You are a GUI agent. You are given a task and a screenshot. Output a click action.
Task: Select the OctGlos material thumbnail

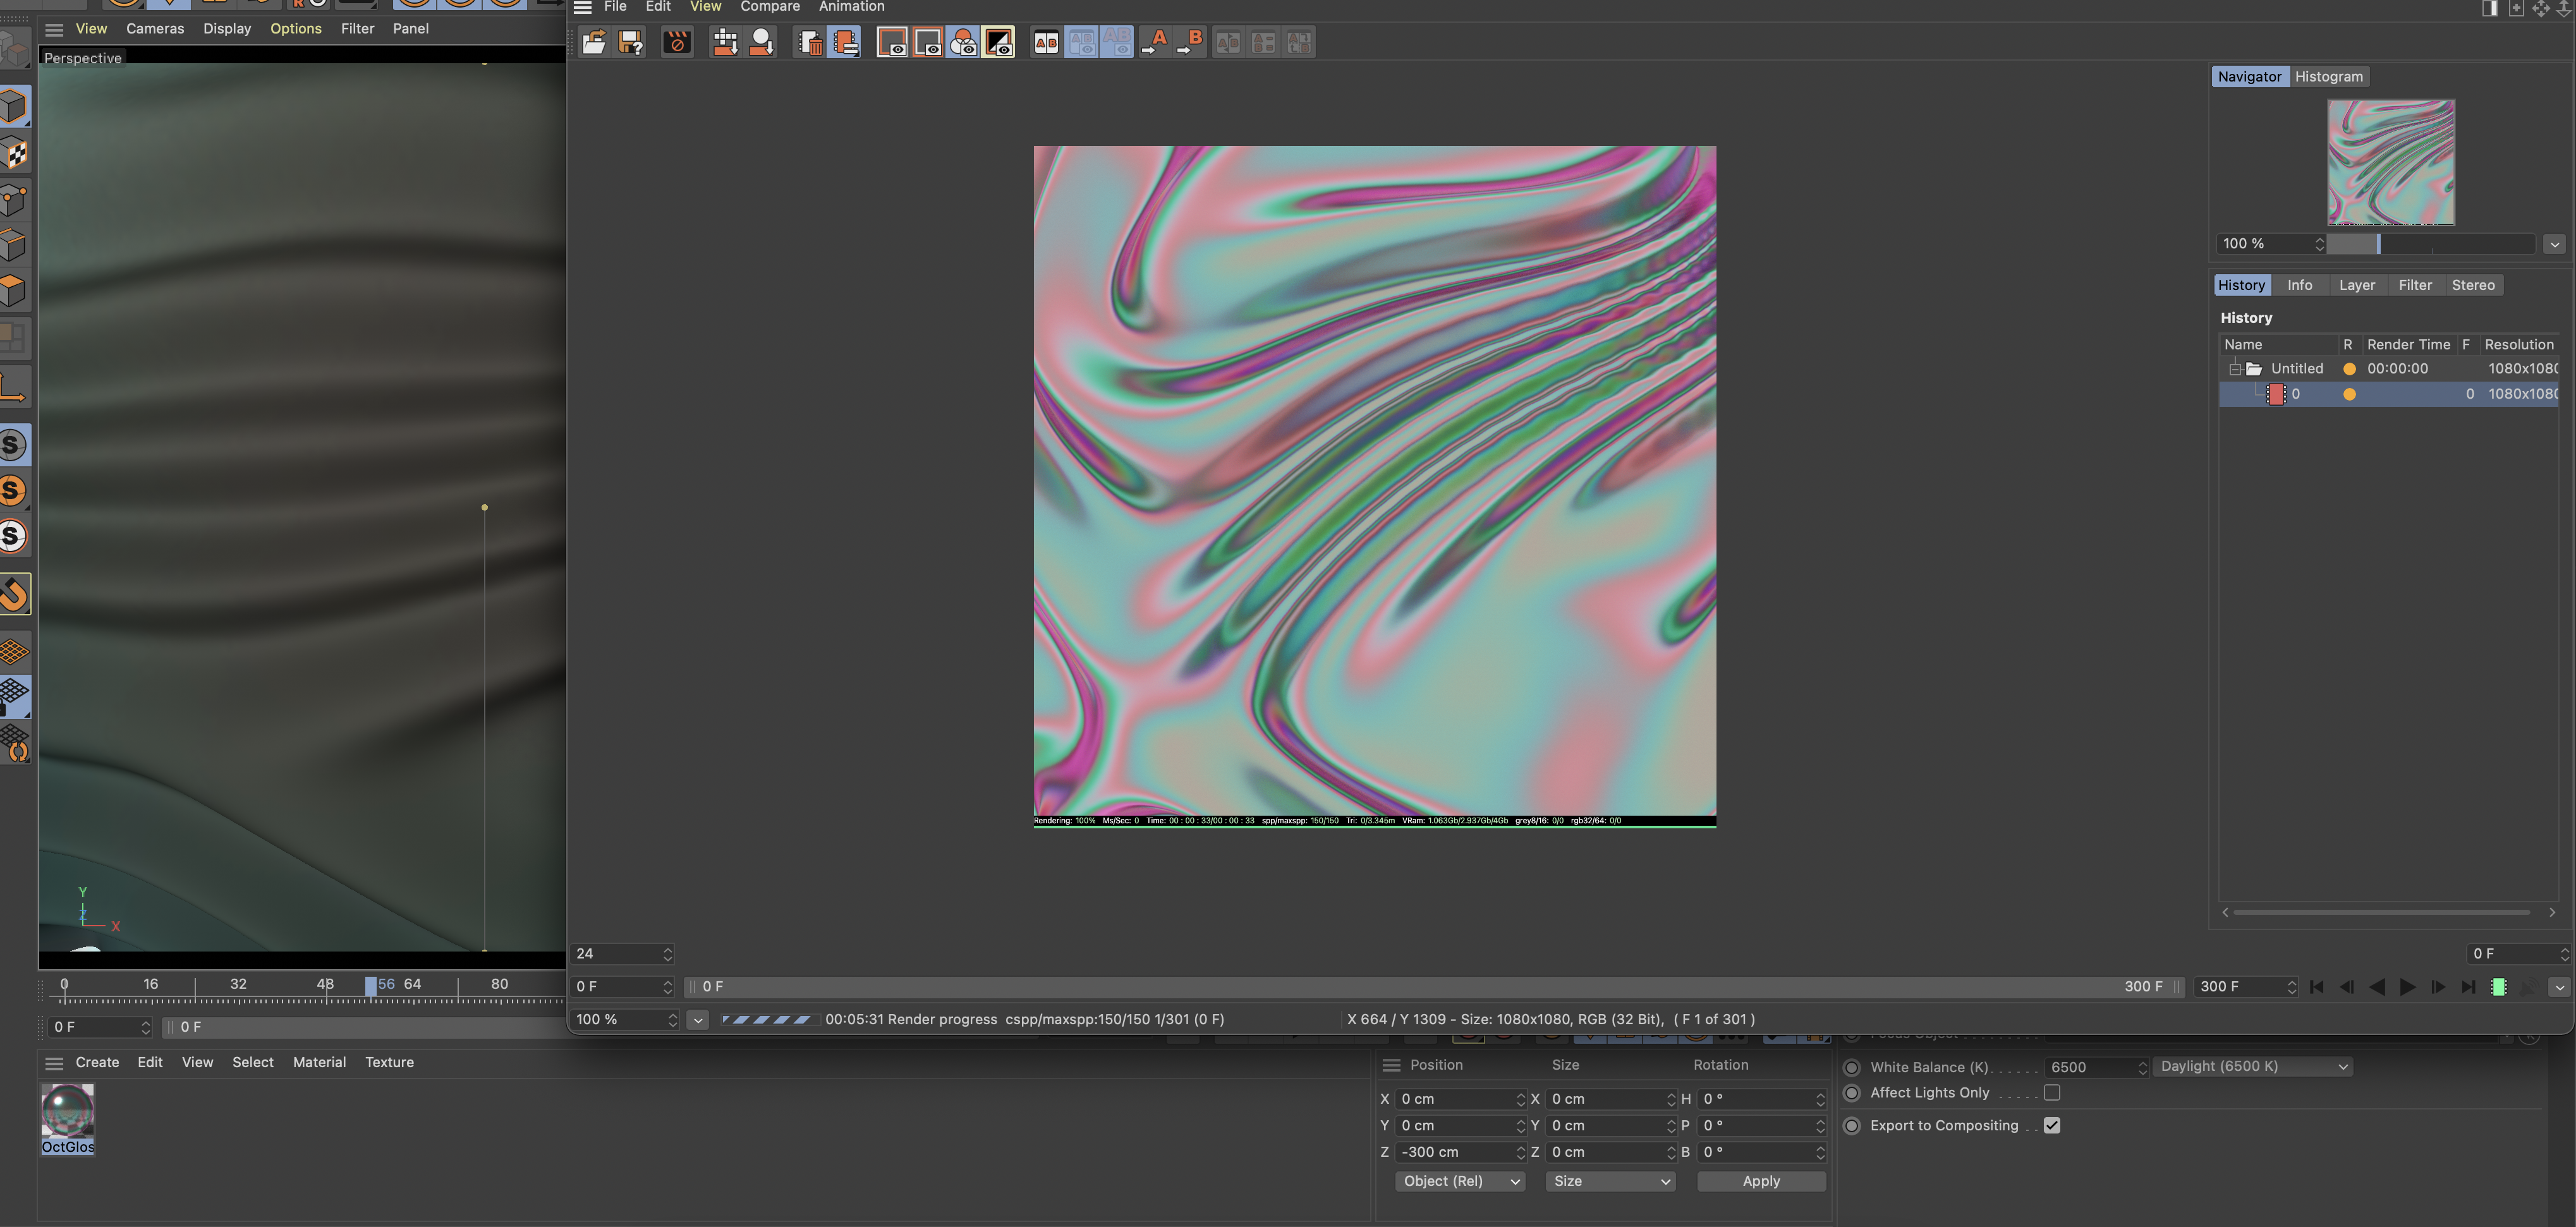coord(68,1111)
